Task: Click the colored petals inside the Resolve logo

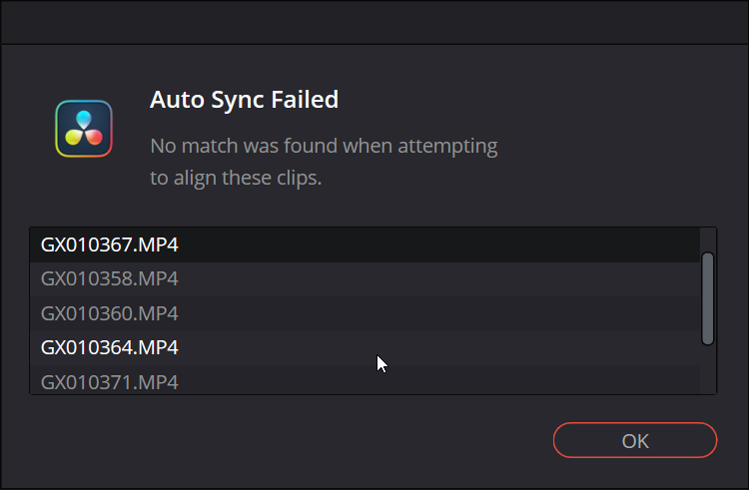Action: tap(84, 128)
